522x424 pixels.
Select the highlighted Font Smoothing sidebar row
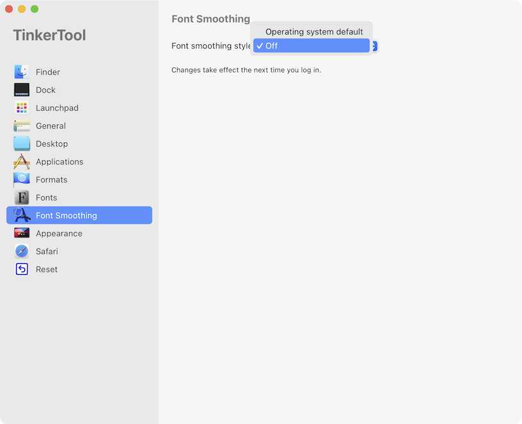(79, 215)
